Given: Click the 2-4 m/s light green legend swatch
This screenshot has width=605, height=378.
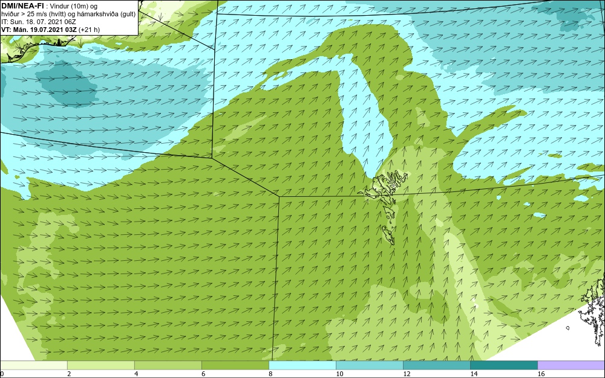Looking at the screenshot, I should point(100,365).
